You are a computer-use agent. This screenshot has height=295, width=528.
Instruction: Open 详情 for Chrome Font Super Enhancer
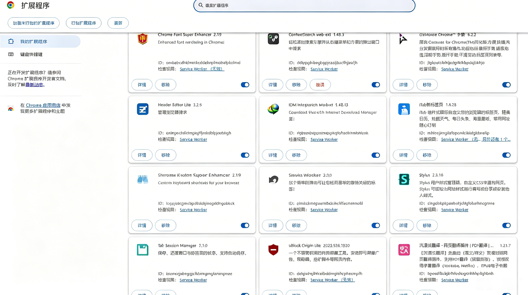tap(142, 85)
